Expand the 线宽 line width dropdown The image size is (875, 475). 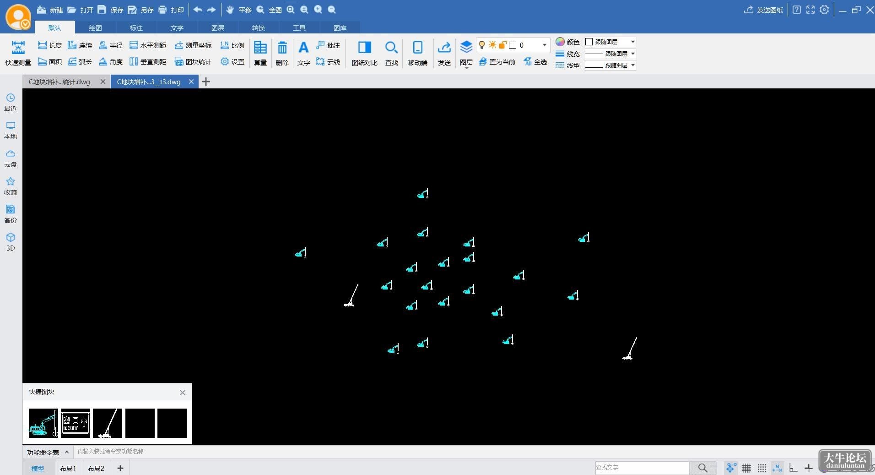610,54
